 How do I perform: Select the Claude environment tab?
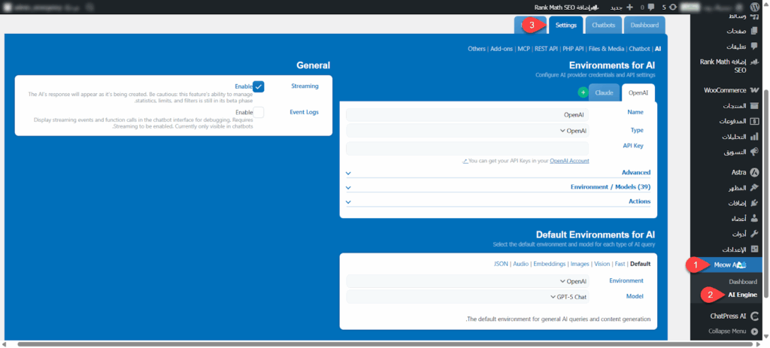click(x=604, y=92)
